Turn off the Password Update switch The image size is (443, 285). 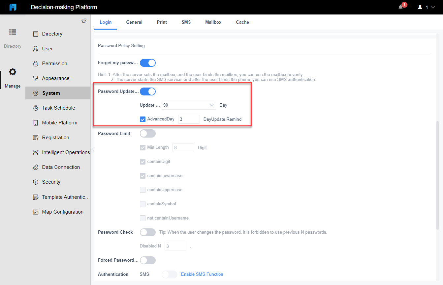click(x=148, y=91)
